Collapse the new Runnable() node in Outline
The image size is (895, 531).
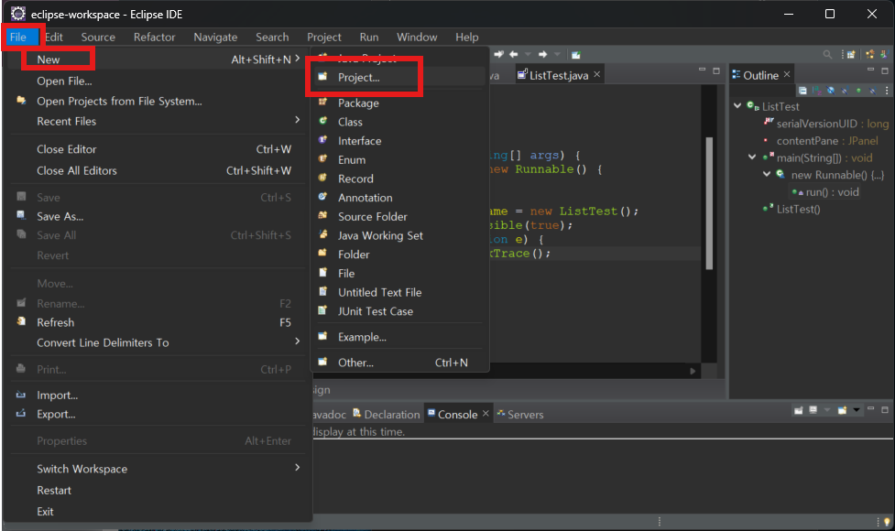[x=767, y=175]
